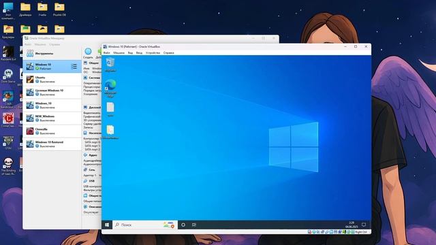Select Recycle Bin icon on guest desktop
Screen dimensions: 436x245
pos(110,65)
